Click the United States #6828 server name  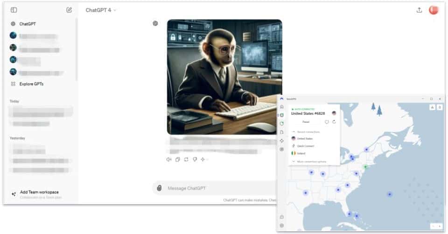pos(308,113)
